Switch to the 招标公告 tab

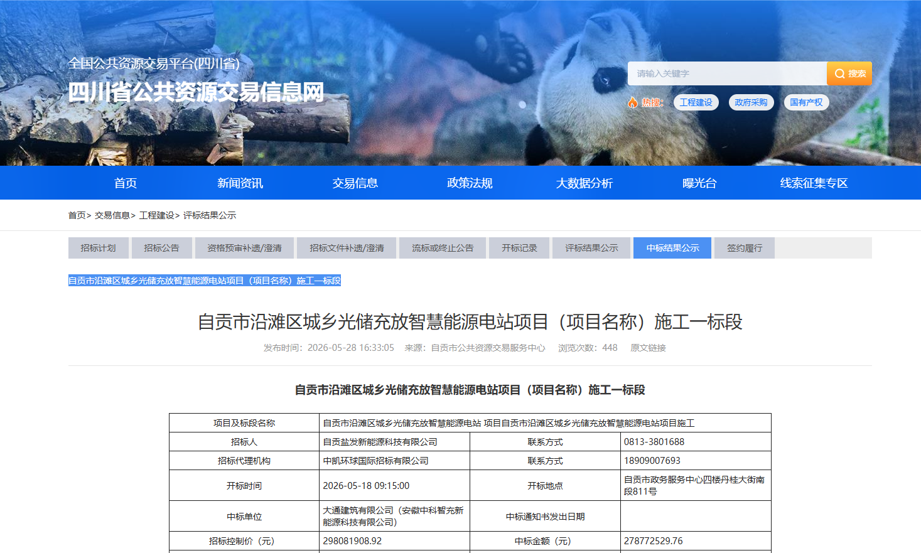click(x=161, y=248)
